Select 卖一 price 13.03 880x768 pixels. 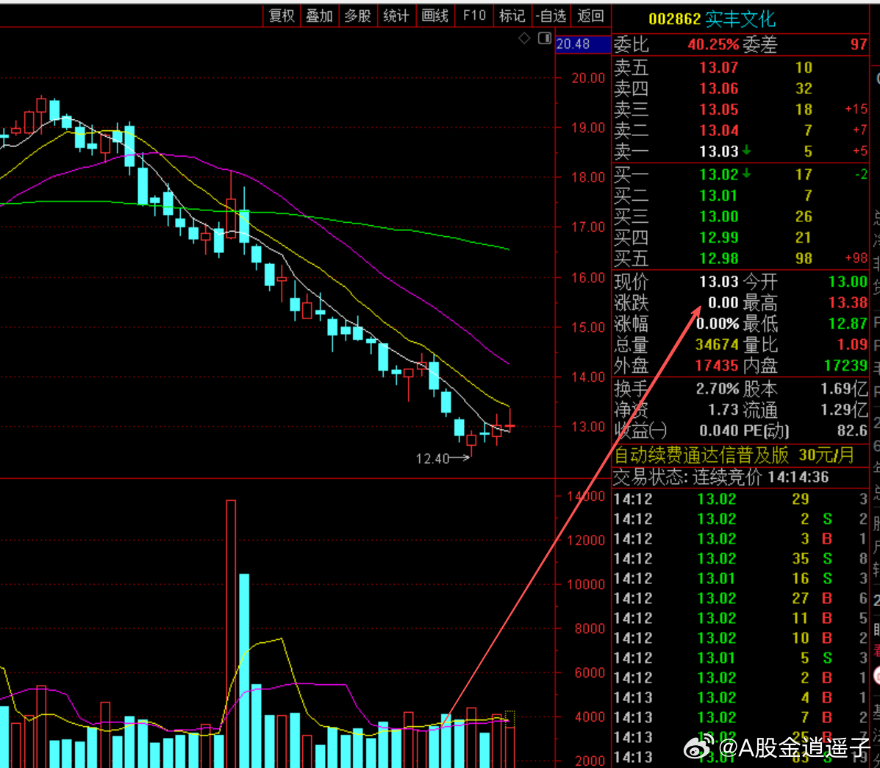[x=718, y=151]
